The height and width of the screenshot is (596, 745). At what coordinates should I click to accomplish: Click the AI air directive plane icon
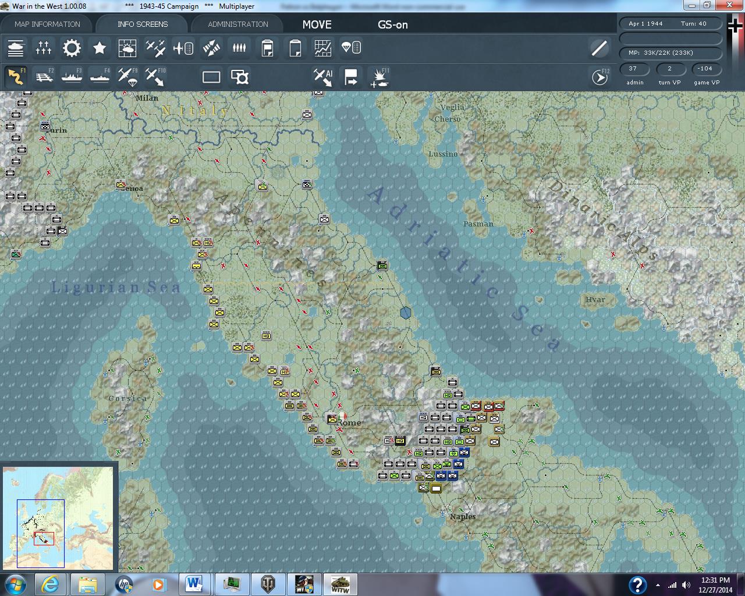[323, 77]
